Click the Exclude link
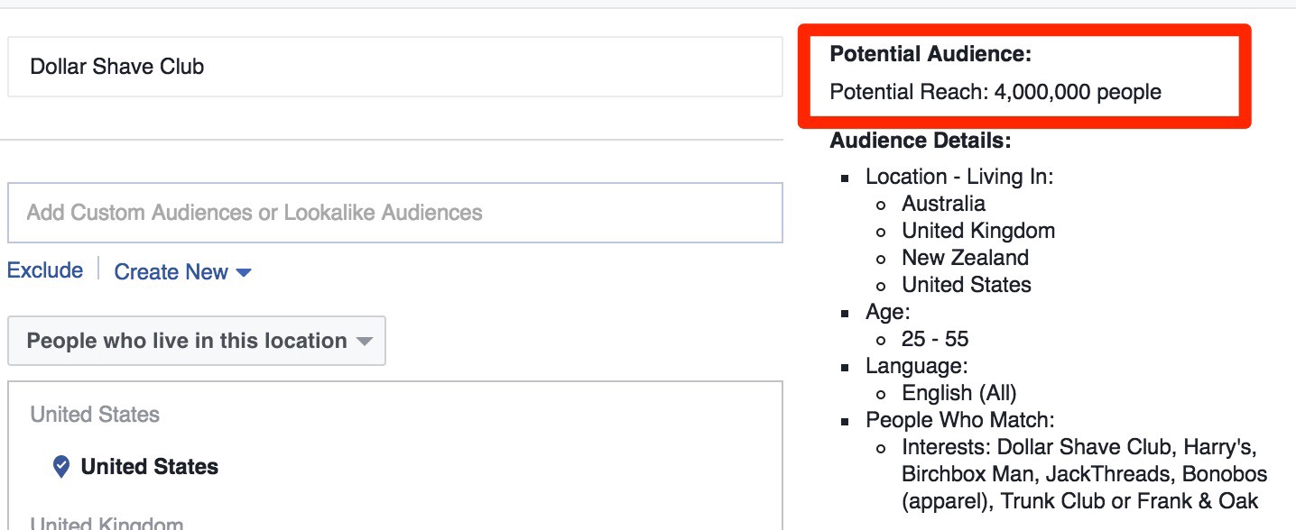The image size is (1296, 530). coord(45,270)
